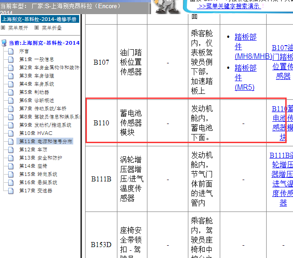Click the page icon beside 第12章 车顶
293x258 pixels.
coord(11,150)
